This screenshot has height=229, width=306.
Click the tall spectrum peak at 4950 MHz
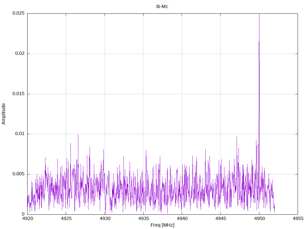(259, 42)
